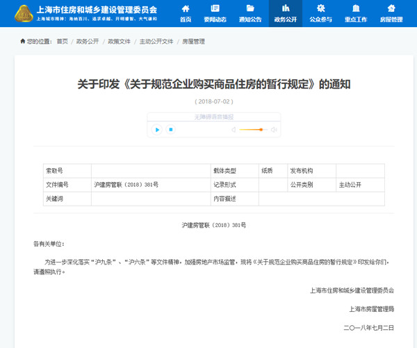Open the 首页 home icon in navigation
This screenshot has width=417, height=348.
pyautogui.click(x=186, y=8)
